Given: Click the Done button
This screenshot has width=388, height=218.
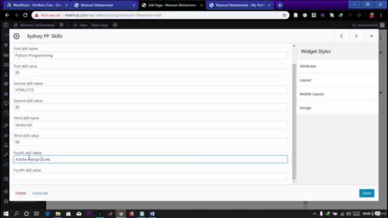Looking at the screenshot, I should (x=367, y=193).
